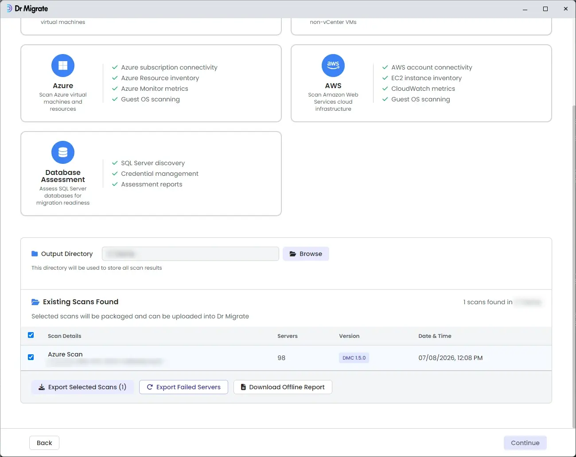Image resolution: width=576 pixels, height=457 pixels.
Task: Click the Version column header
Action: pos(349,336)
